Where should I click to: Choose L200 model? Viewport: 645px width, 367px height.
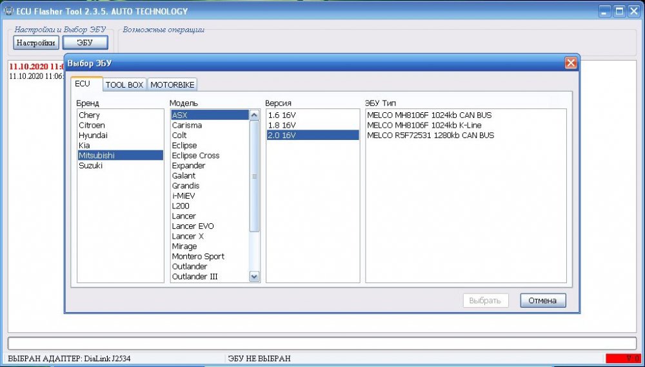(210, 206)
